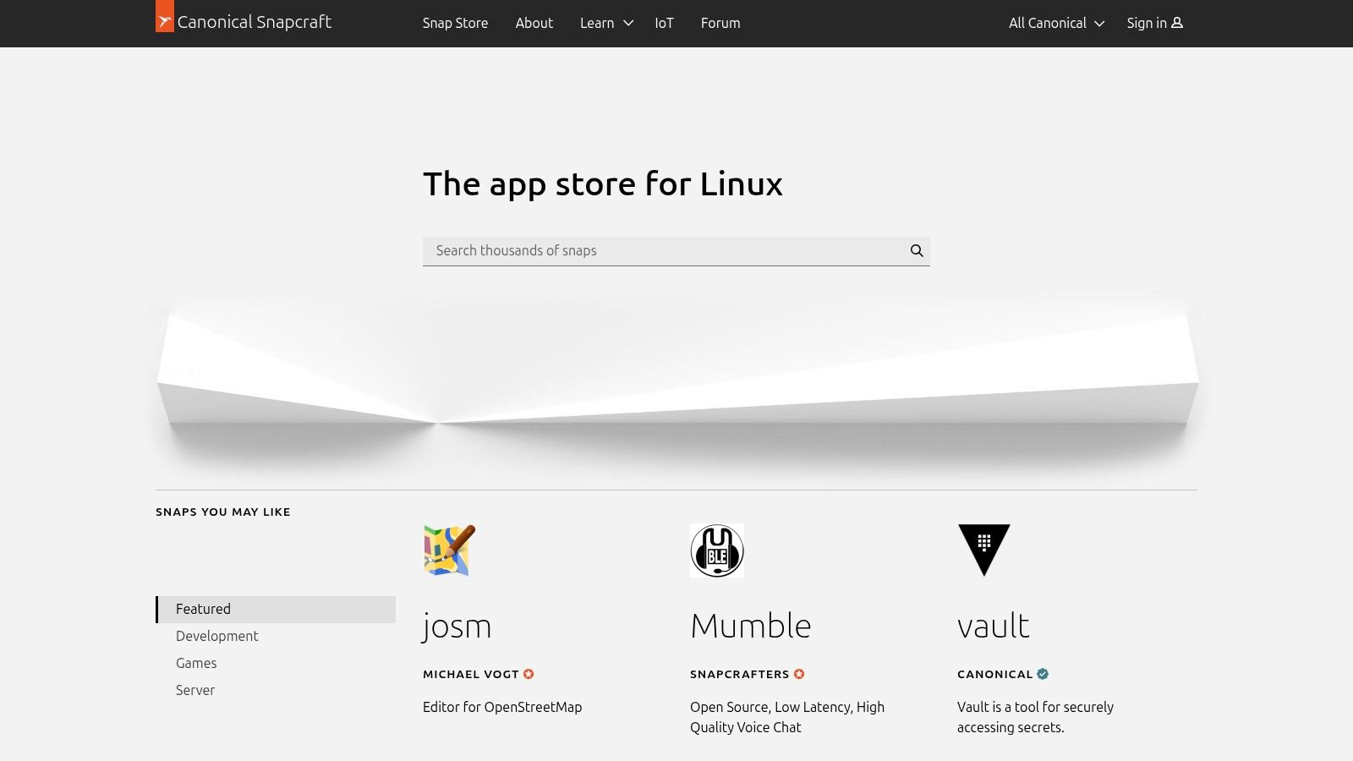Click the orange Snapcraft logo icon
Image resolution: width=1353 pixels, height=761 pixels.
point(165,16)
